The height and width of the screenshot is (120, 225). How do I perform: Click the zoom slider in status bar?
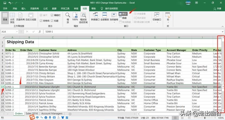pos(205,118)
